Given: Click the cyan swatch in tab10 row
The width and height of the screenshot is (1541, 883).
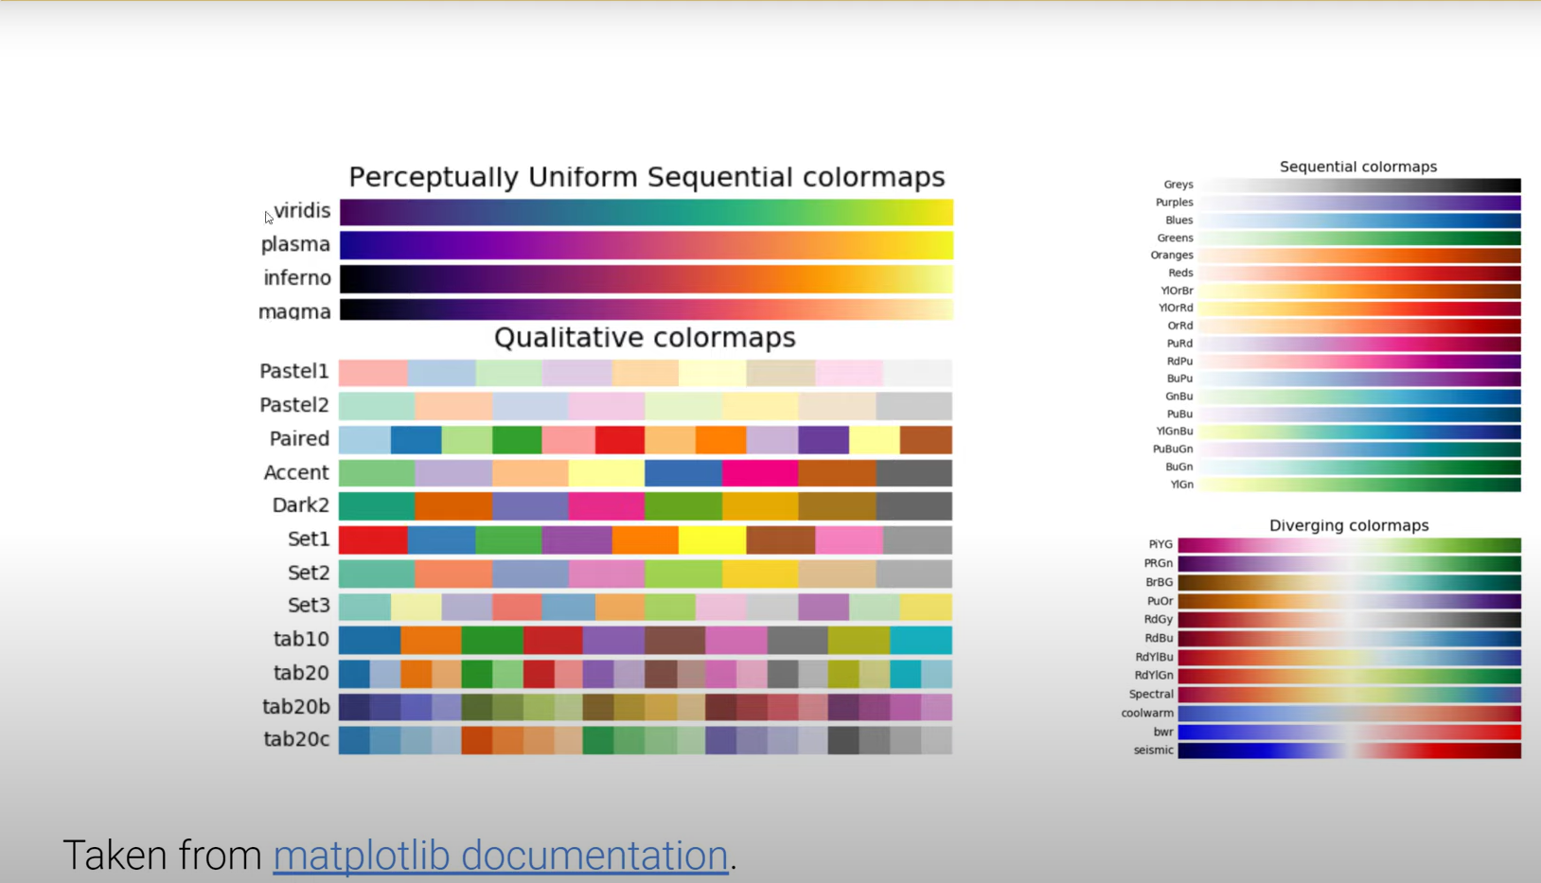Looking at the screenshot, I should tap(920, 640).
